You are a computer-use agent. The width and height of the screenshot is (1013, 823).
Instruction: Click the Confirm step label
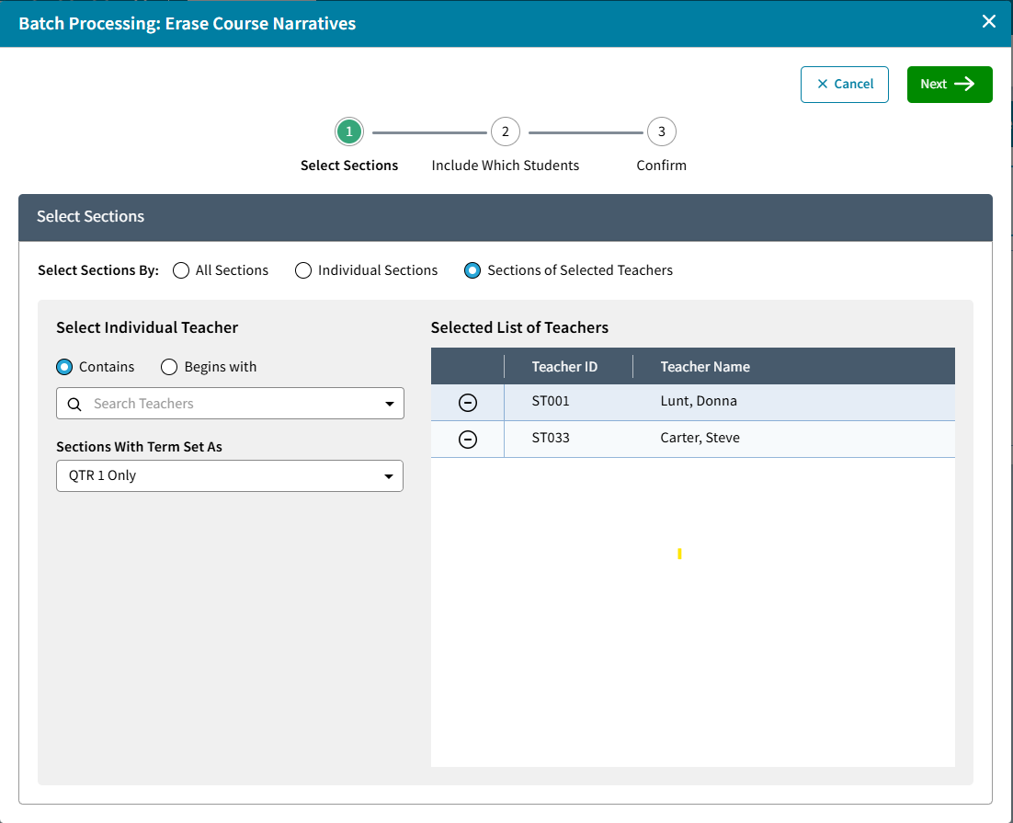click(662, 166)
